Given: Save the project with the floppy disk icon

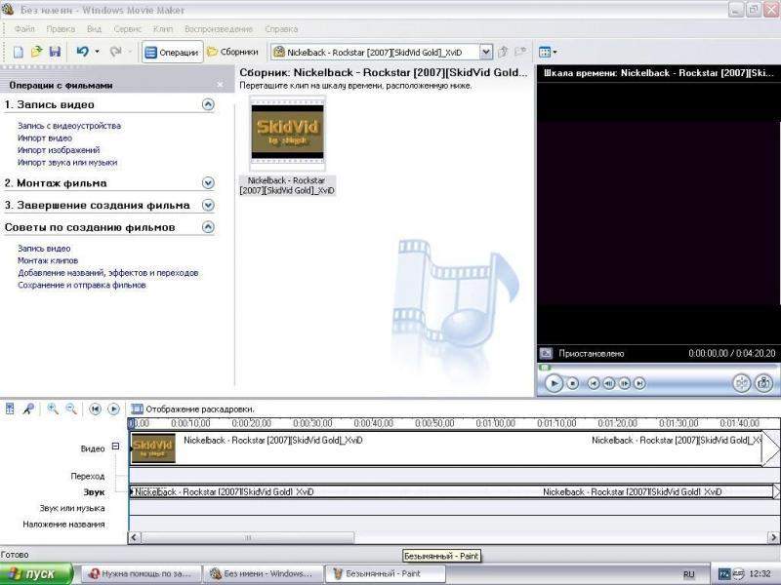Looking at the screenshot, I should [x=55, y=52].
